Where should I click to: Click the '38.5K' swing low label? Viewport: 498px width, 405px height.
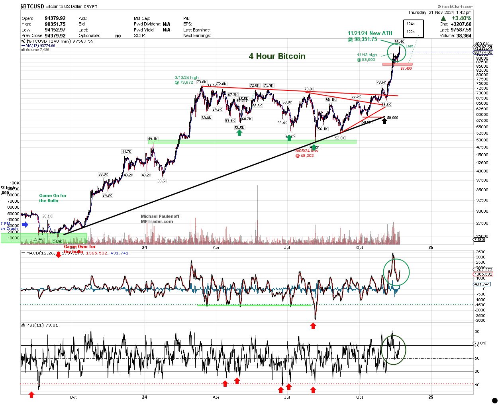pyautogui.click(x=162, y=181)
